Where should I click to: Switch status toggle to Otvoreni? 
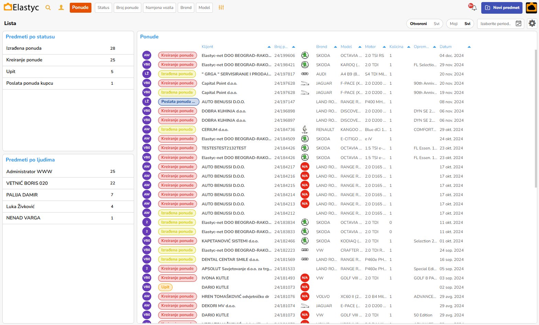[418, 24]
